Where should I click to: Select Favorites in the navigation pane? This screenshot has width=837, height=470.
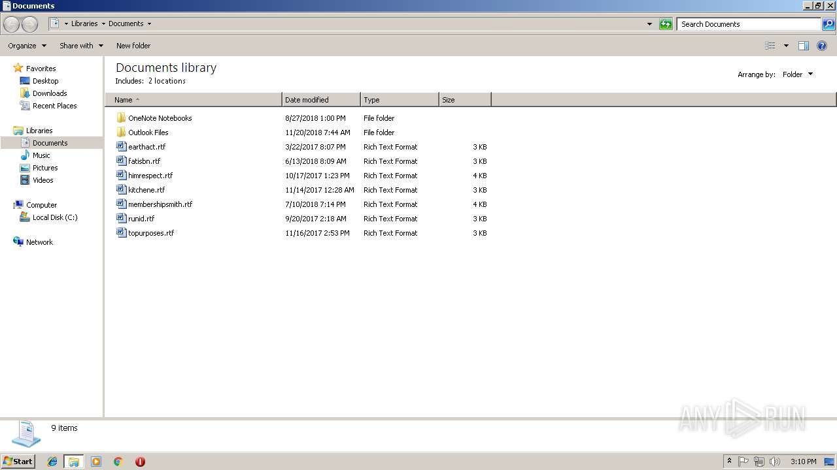41,69
